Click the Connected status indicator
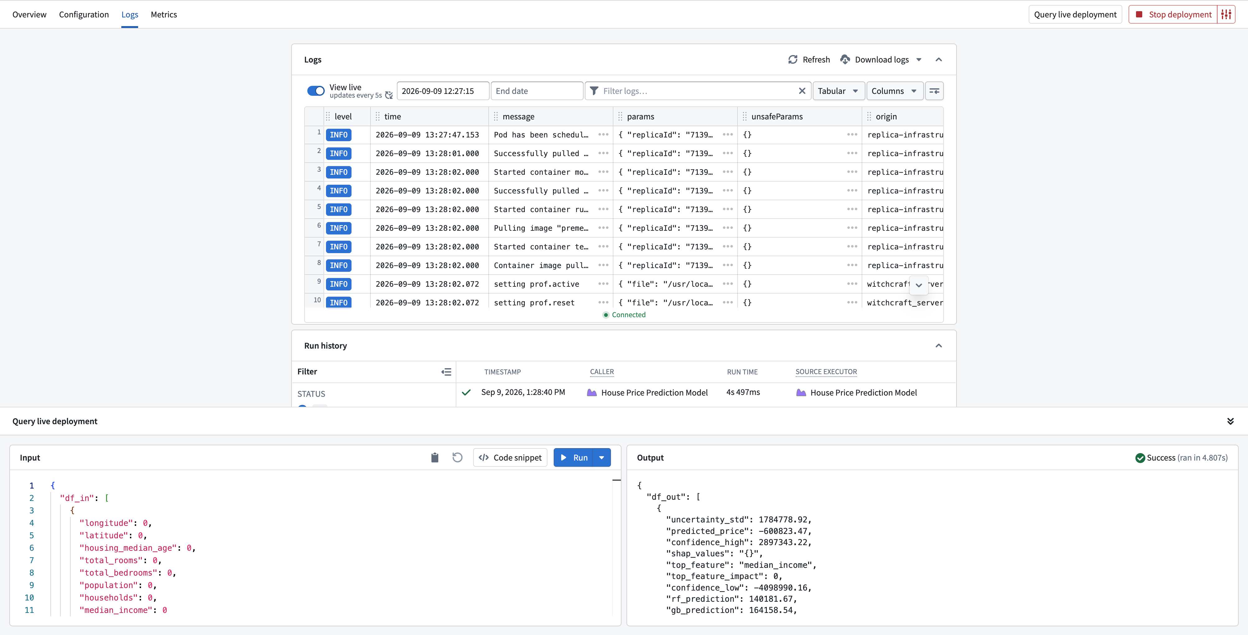This screenshot has width=1248, height=635. 624,315
